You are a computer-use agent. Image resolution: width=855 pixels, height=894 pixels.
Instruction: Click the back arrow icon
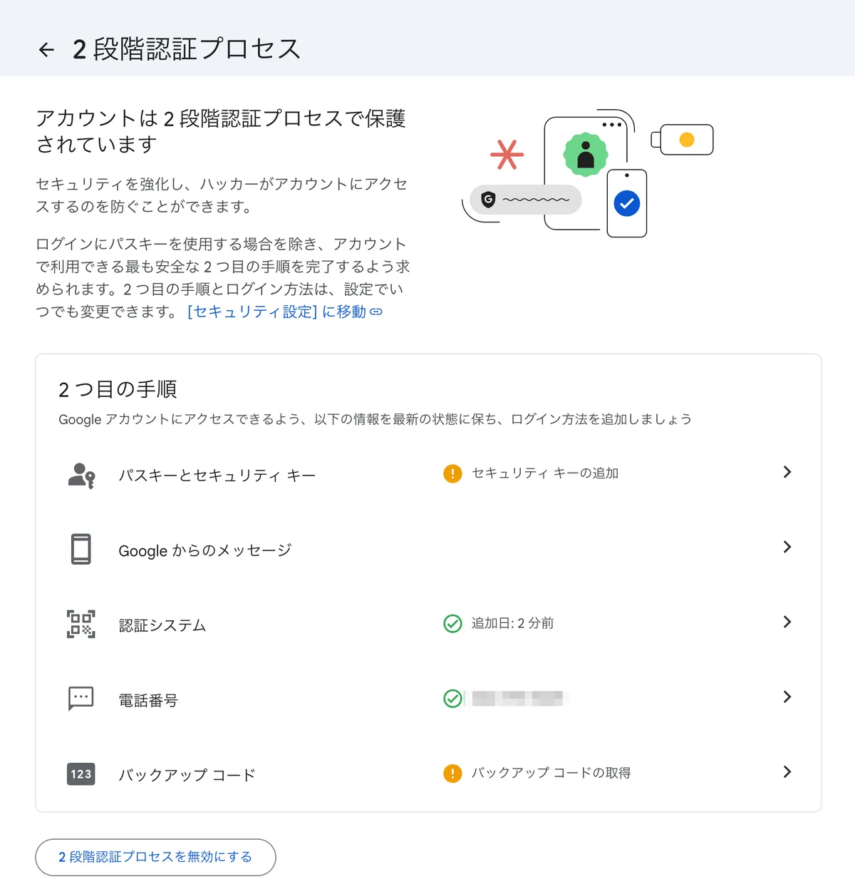click(x=46, y=49)
